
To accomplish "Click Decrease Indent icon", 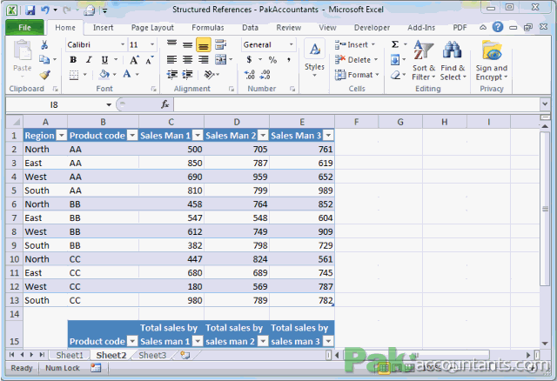I will [x=172, y=74].
